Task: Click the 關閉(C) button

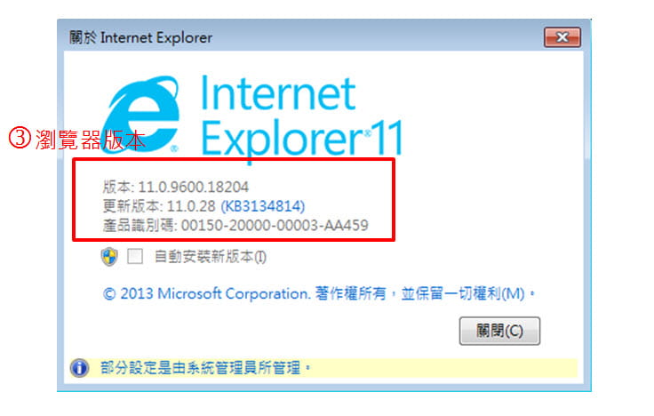Action: 499,331
